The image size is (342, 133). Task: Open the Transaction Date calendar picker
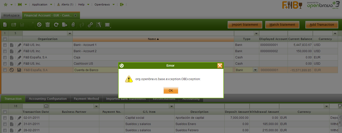pos(46,106)
